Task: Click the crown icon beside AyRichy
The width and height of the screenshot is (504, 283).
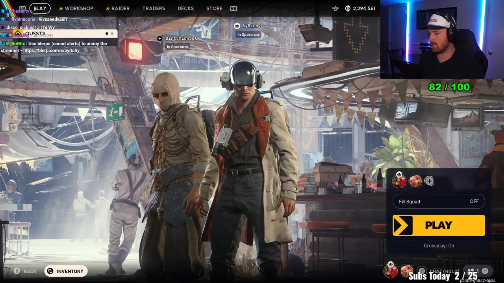Action: (x=237, y=26)
